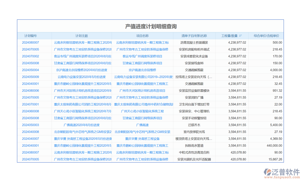Click the 计划编号 column header

coord(31,36)
